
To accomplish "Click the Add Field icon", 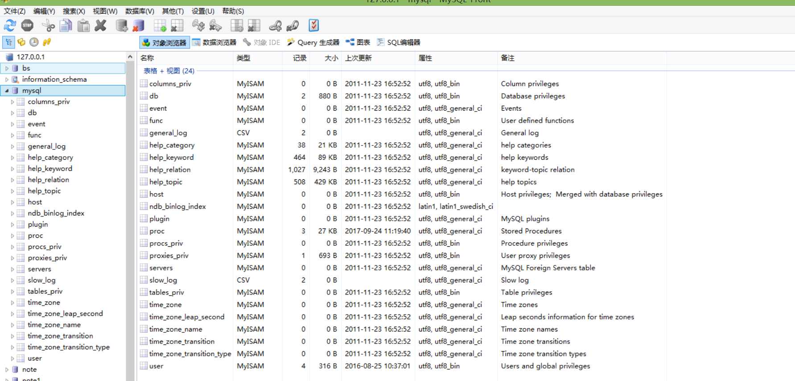I will click(237, 26).
